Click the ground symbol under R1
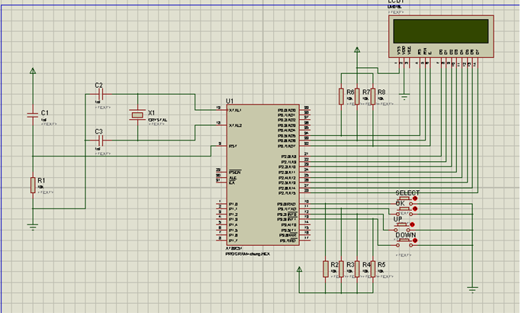Viewport: 531px width, 313px height. [x=32, y=226]
